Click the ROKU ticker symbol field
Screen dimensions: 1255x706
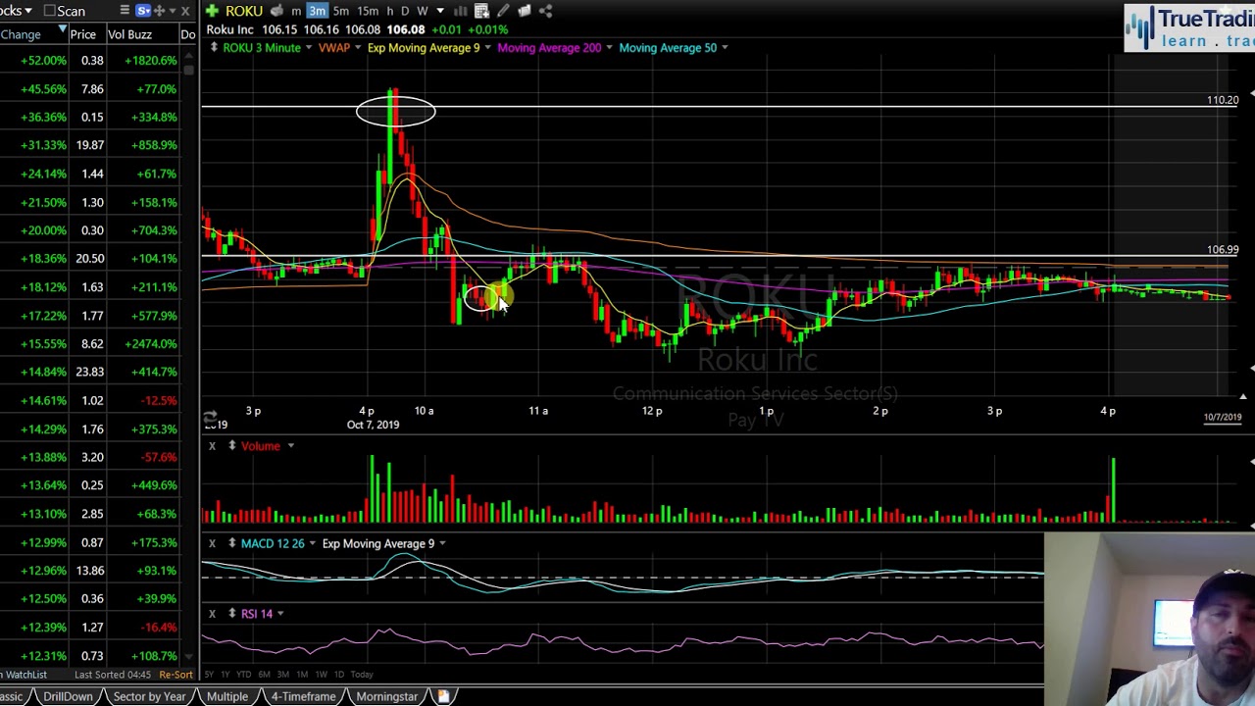point(244,11)
